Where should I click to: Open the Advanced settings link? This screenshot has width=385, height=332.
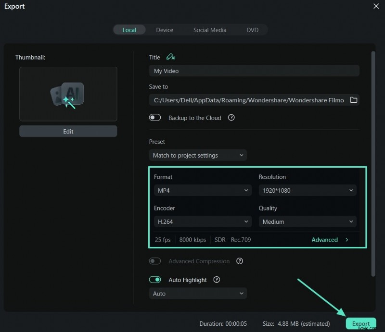(330, 240)
